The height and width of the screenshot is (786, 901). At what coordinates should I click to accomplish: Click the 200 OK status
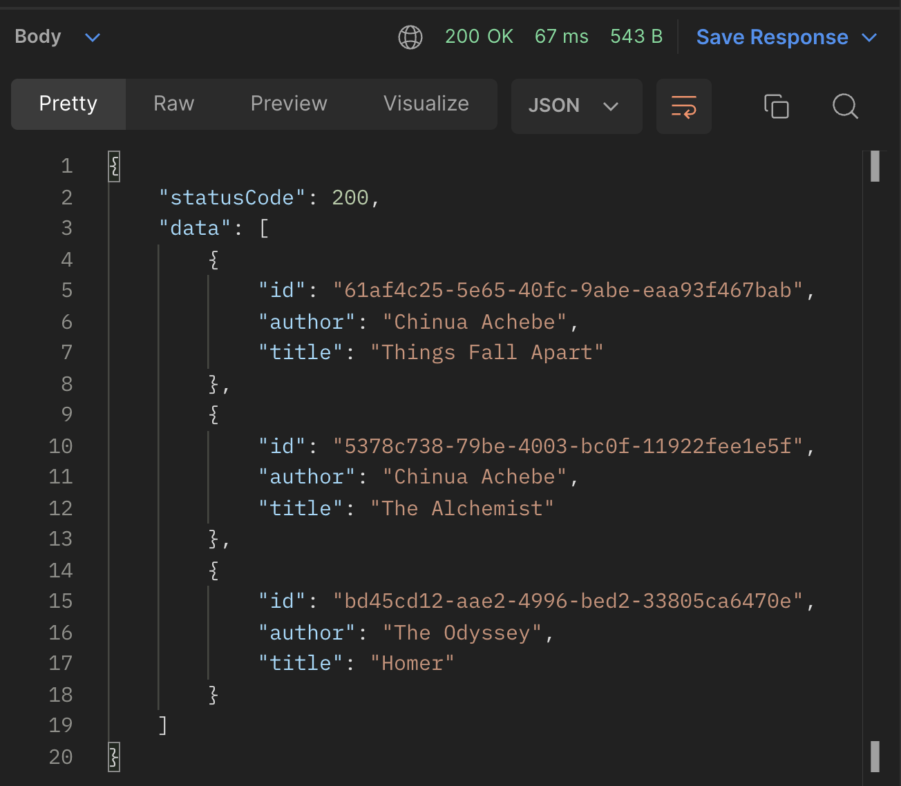click(479, 37)
